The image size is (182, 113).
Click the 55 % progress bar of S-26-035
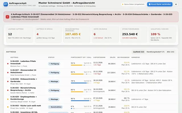(81, 65)
